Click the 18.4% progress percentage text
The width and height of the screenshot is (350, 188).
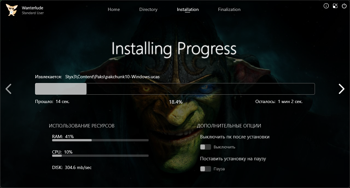pyautogui.click(x=176, y=102)
